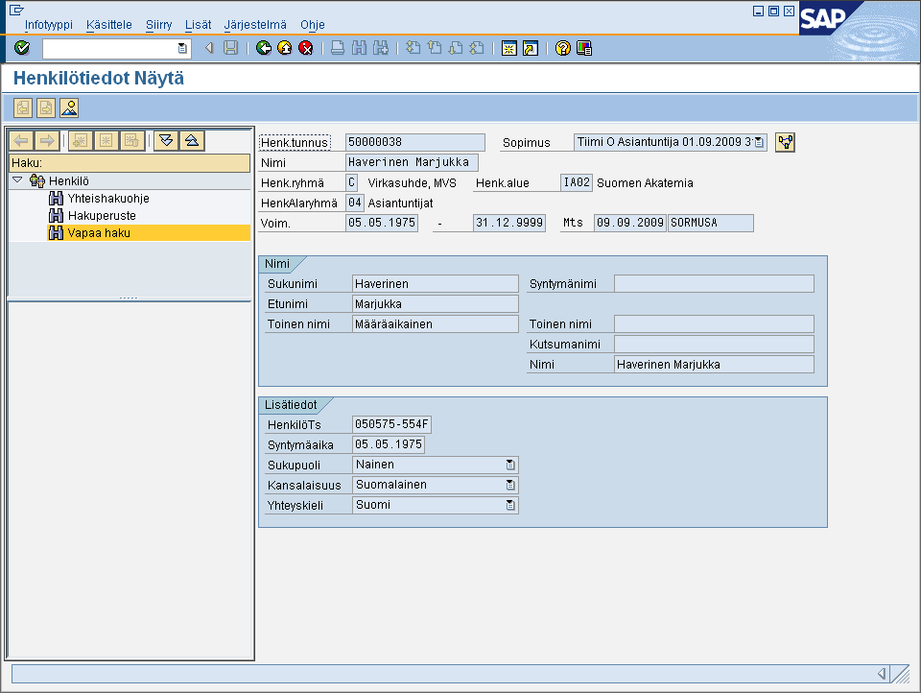Viewport: 921px width, 693px height.
Task: Open the Infotyyppi menu
Action: coord(49,25)
